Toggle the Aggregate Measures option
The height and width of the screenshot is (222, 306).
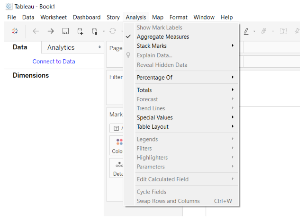pyautogui.click(x=162, y=37)
